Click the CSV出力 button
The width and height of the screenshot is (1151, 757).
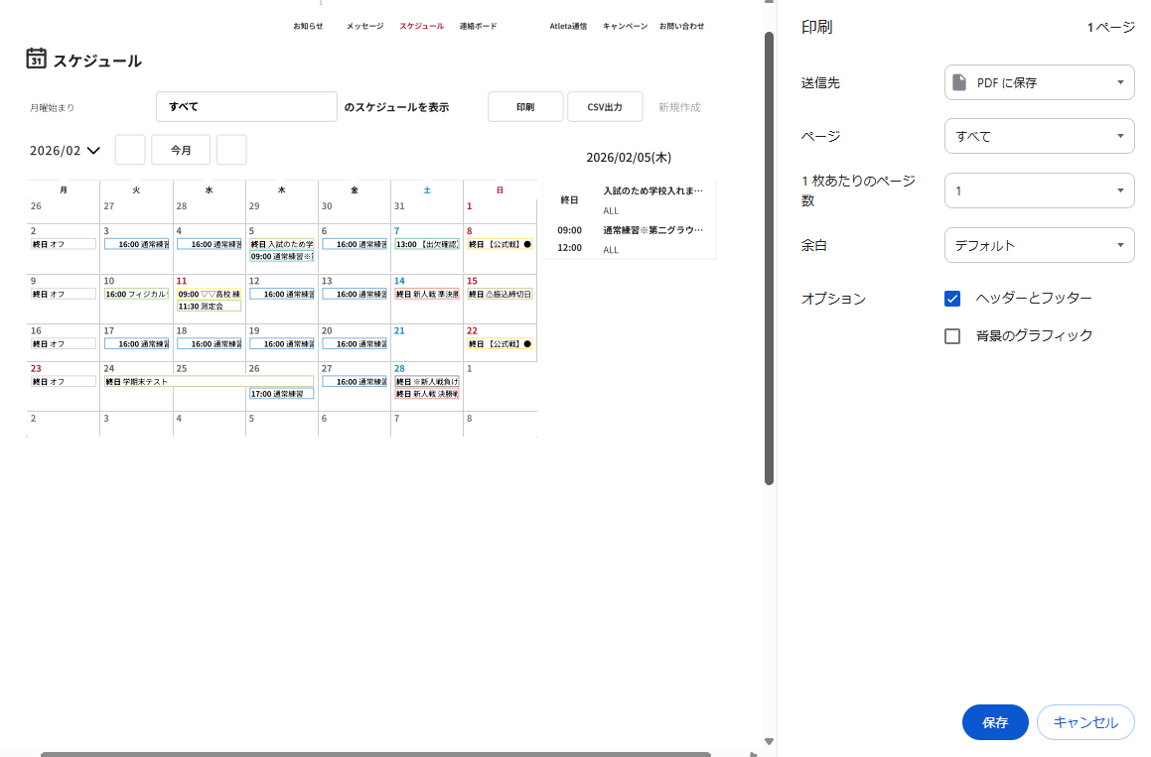coord(605,107)
